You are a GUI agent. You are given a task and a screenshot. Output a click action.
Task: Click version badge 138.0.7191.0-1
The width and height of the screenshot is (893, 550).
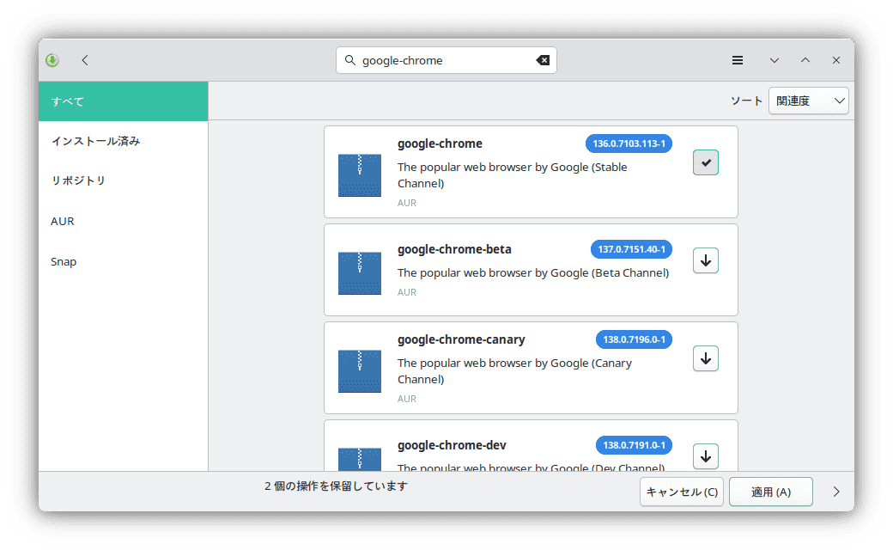pos(634,445)
